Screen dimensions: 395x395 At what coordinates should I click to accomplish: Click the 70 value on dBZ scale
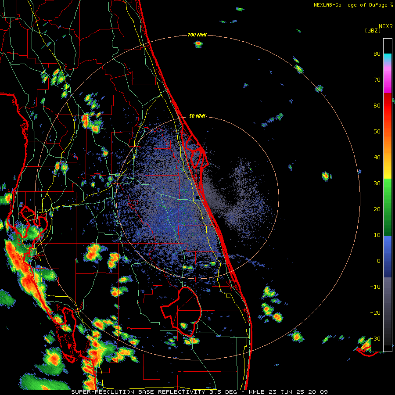(x=377, y=80)
